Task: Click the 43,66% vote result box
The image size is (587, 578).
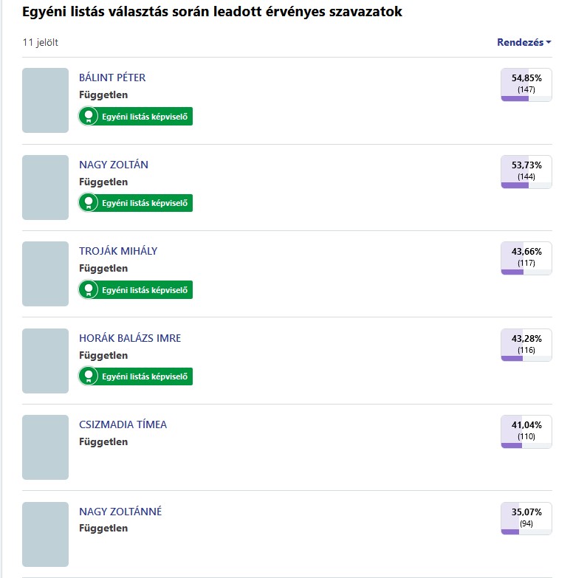Action: tap(526, 258)
